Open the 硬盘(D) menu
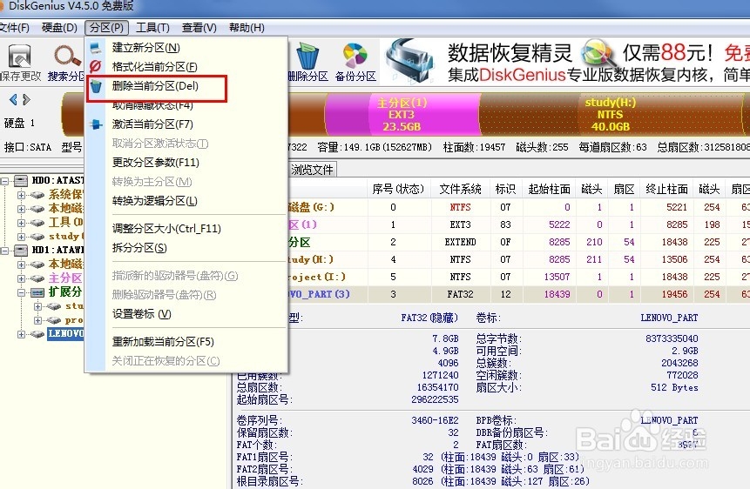Screen dimensions: 750x489 coord(59,28)
